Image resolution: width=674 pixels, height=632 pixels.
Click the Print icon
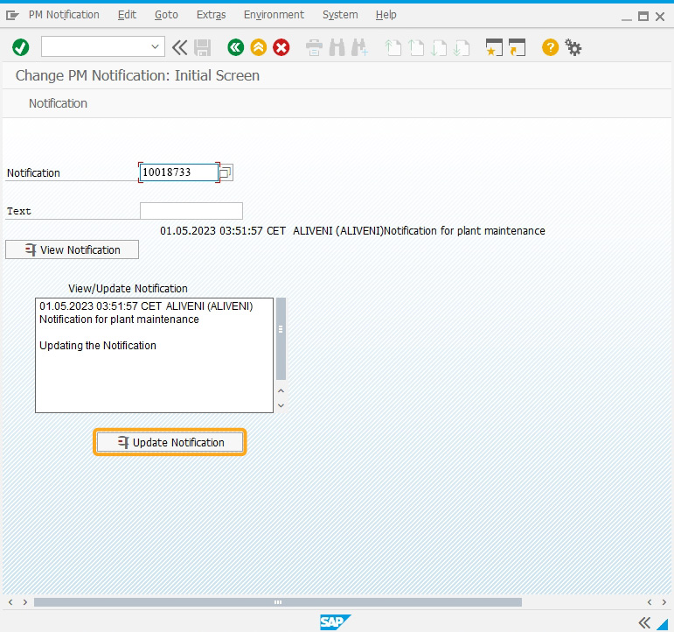coord(314,47)
